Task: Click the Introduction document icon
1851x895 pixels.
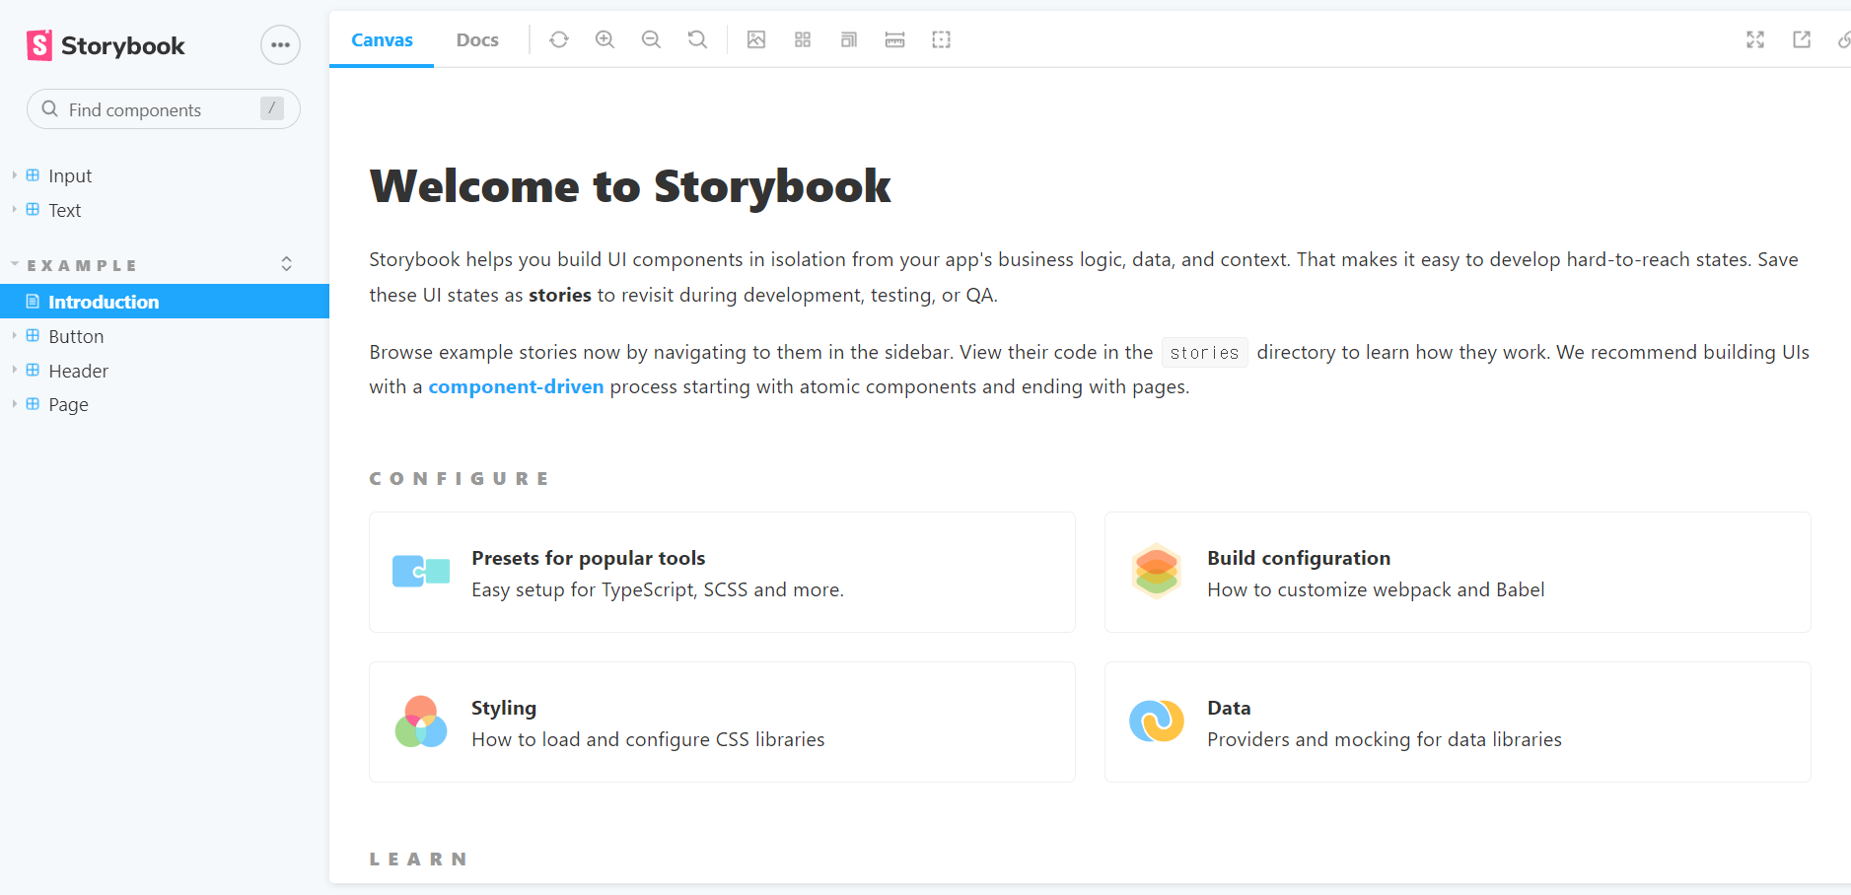Action: (33, 302)
